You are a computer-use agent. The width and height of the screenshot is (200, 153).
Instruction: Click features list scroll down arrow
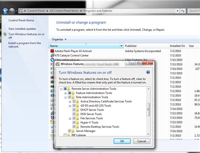tap(148, 134)
